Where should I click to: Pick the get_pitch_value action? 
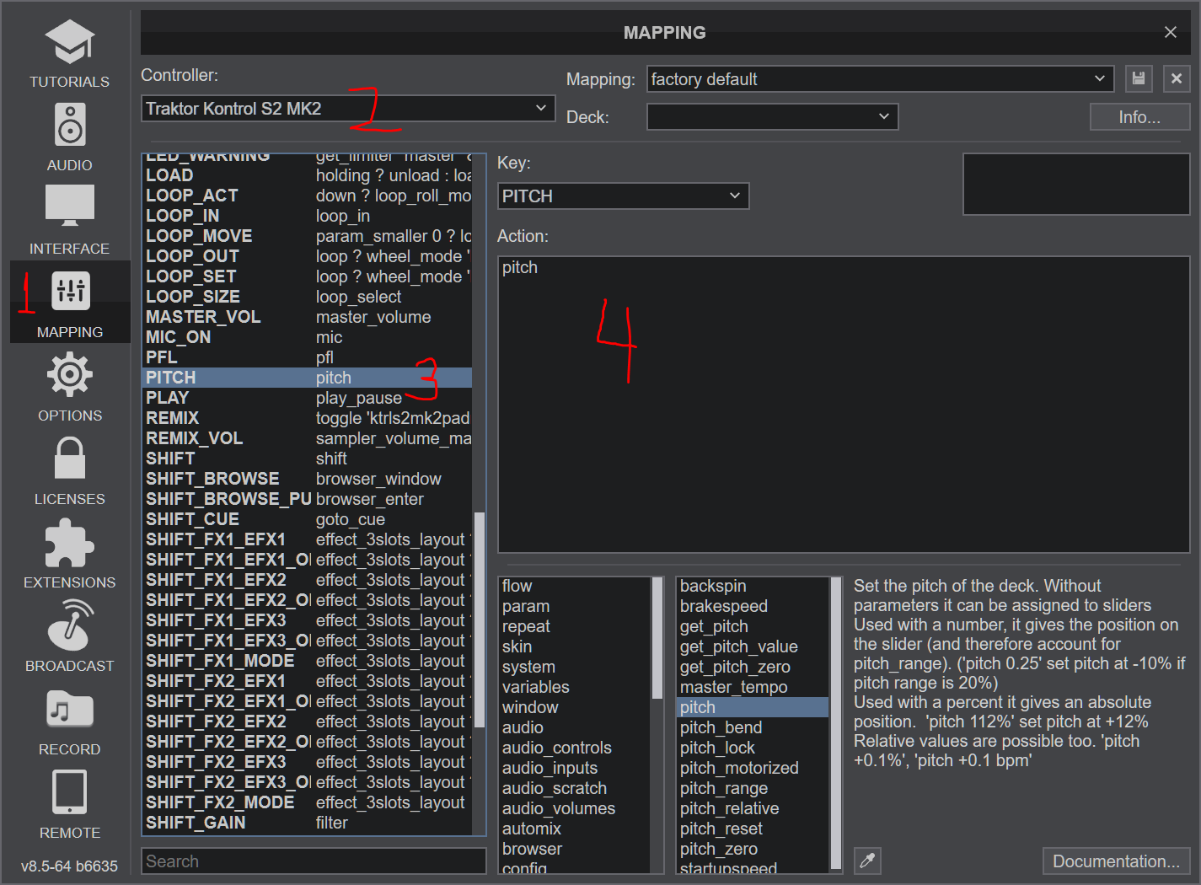(753, 646)
